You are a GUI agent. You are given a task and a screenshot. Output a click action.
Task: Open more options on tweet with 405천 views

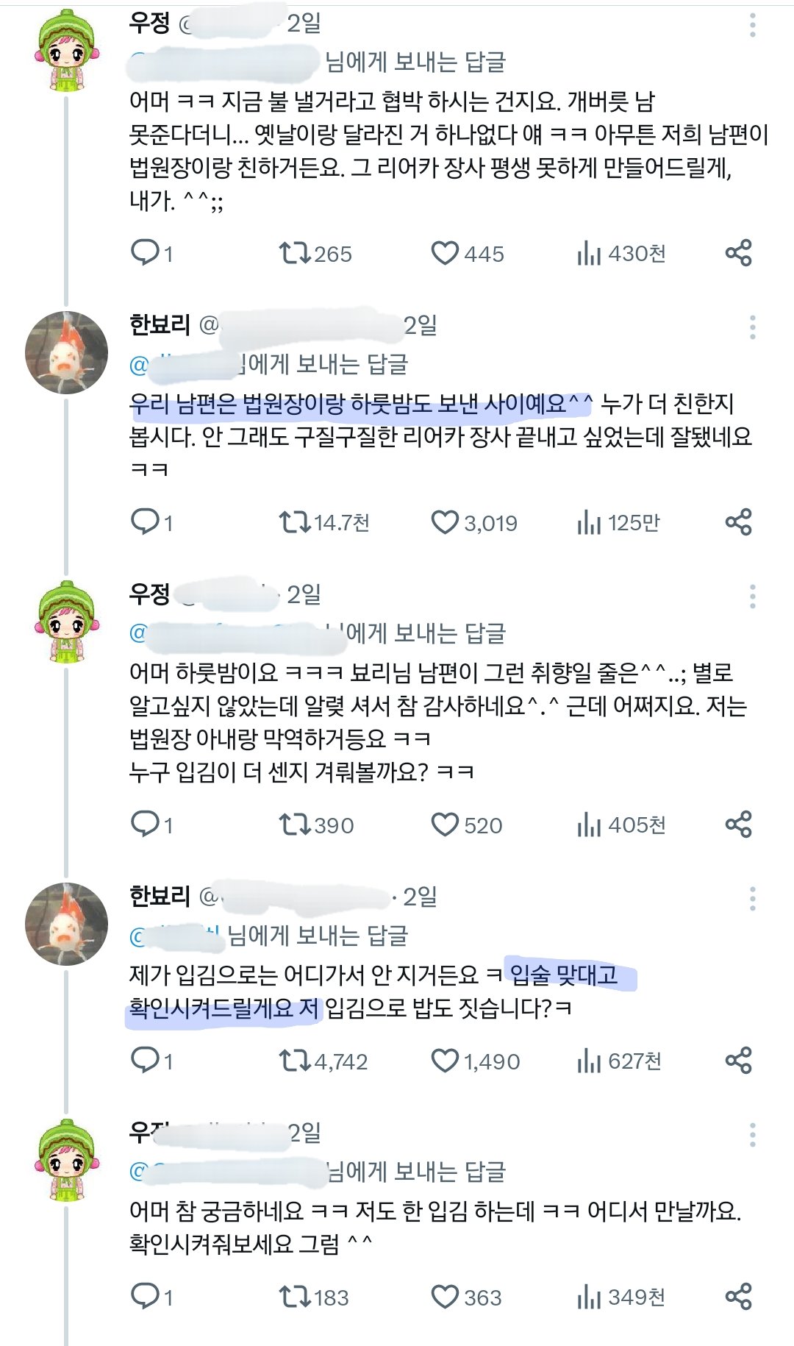(x=752, y=597)
